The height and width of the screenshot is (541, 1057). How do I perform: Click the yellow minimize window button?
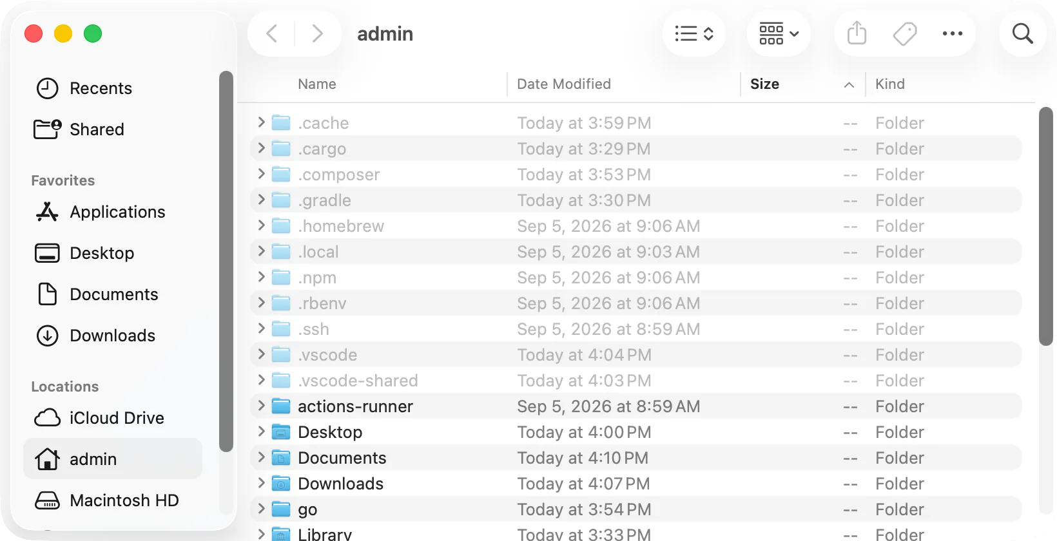click(x=63, y=33)
